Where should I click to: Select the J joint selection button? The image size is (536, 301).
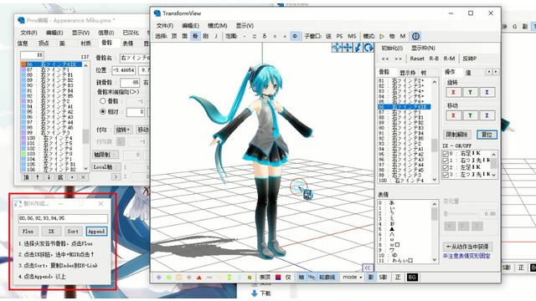[x=216, y=36]
